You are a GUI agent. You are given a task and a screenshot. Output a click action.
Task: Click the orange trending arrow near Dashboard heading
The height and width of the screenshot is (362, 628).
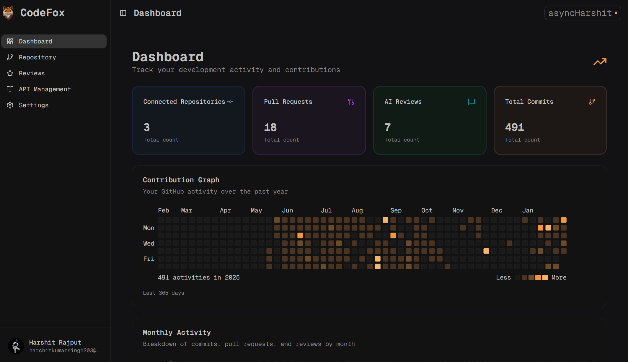click(x=600, y=62)
